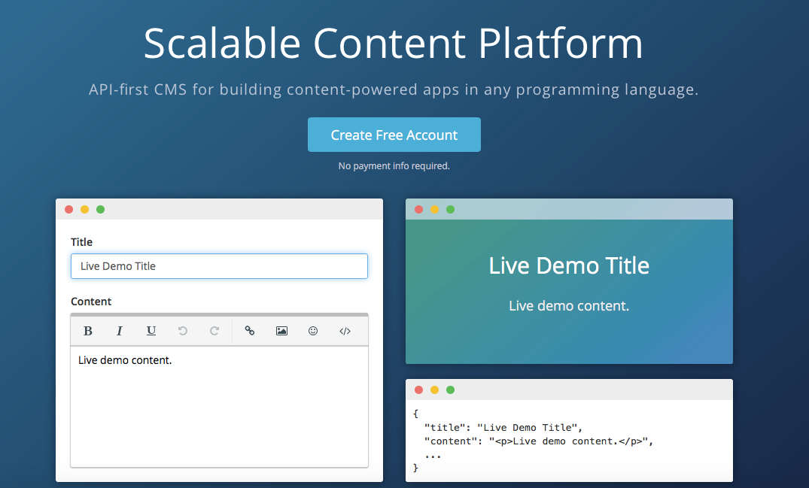Insert a hyperlink
This screenshot has width=809, height=488.
coord(249,331)
